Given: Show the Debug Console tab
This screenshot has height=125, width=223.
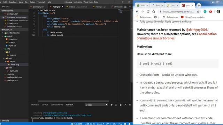Looking at the screenshot, I should pyautogui.click(x=57, y=105).
